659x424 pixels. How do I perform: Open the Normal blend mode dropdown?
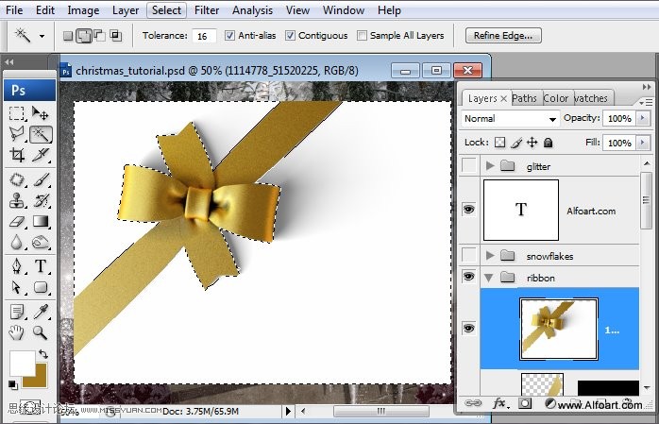[x=510, y=119]
